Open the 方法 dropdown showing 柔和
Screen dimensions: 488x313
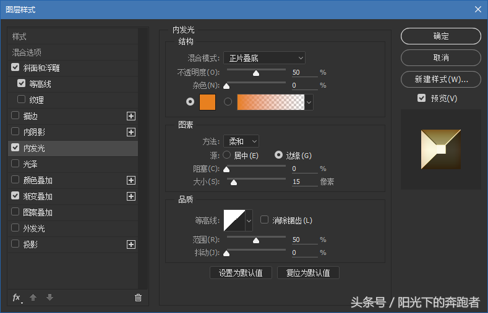[241, 141]
